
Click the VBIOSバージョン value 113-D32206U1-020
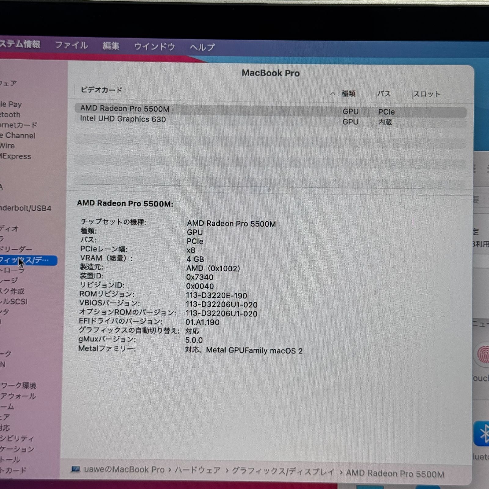click(x=222, y=304)
